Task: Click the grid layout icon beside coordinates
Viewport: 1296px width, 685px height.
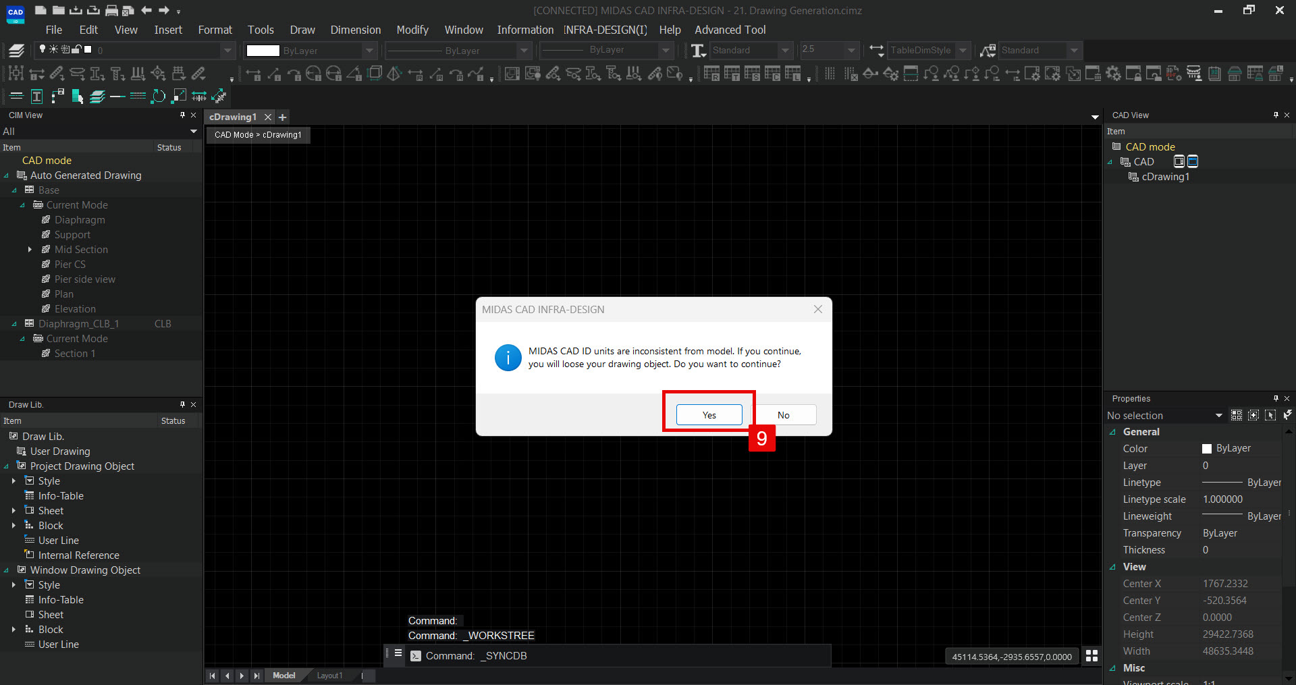Action: click(x=1091, y=656)
